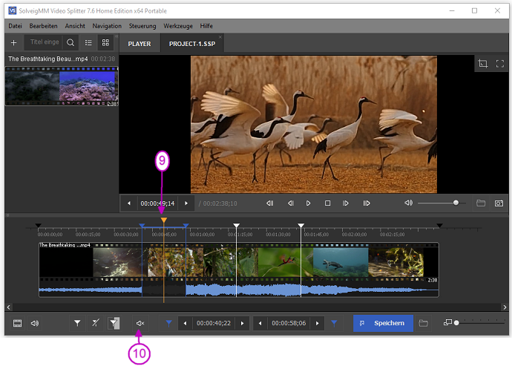Open the Werkzeuge menu

tap(178, 26)
